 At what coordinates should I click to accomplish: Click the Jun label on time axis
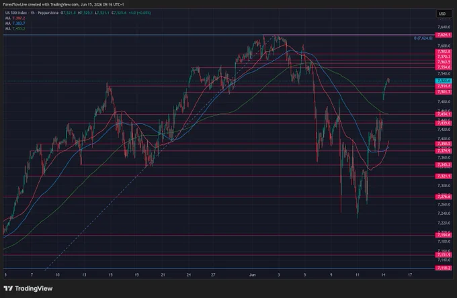253,275
